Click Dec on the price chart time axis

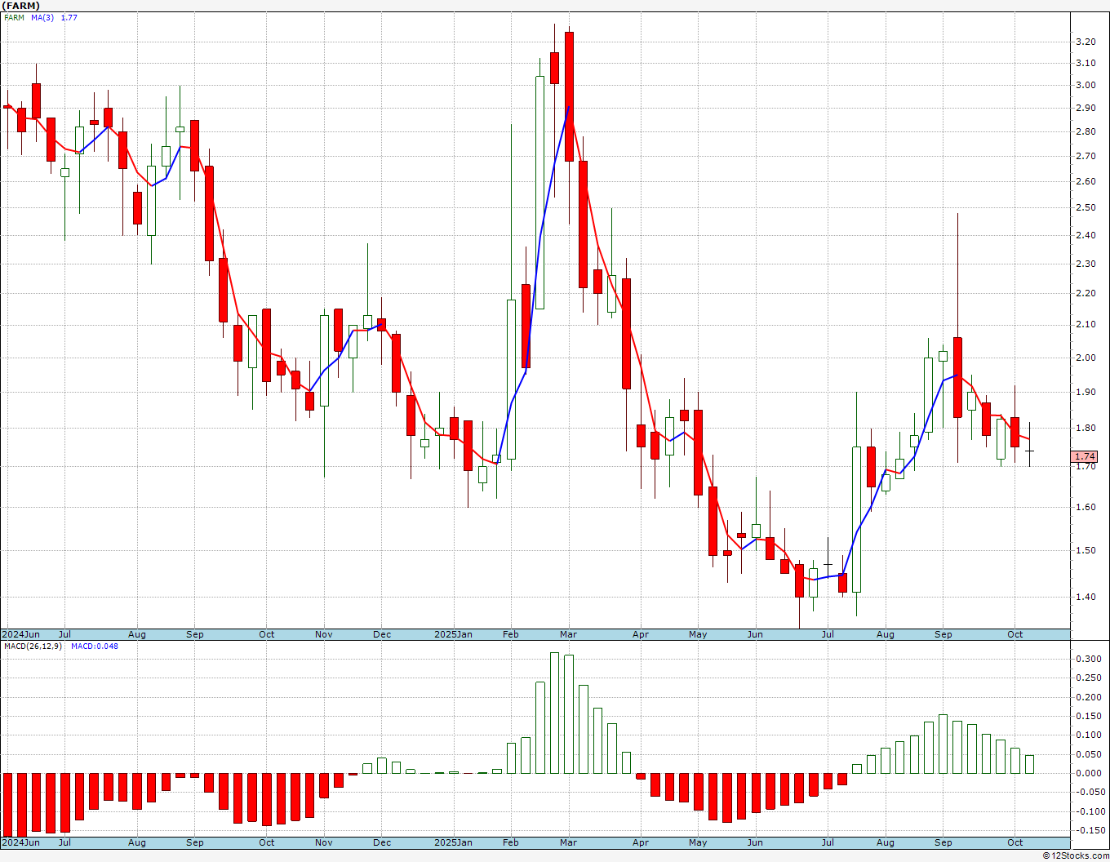pyautogui.click(x=382, y=634)
